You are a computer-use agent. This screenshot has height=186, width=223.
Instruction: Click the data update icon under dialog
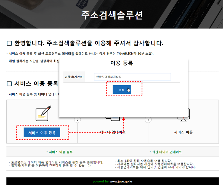[x=113, y=119]
